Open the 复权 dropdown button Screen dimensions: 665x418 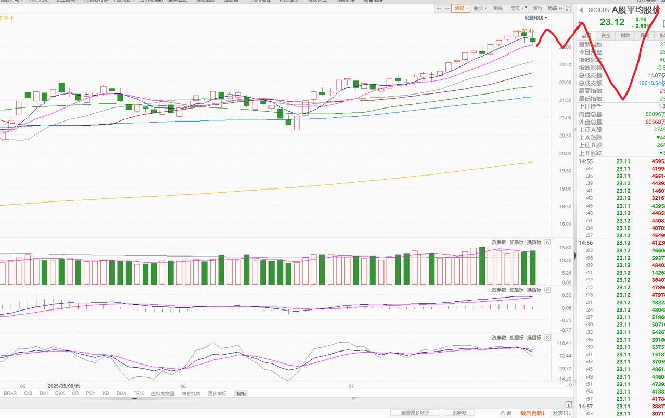461,8
